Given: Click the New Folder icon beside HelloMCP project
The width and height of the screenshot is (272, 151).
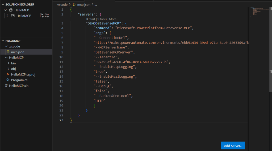Looking at the screenshot, I should 47,16.
